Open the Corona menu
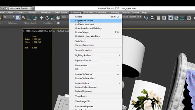Image resolution: width=195 pixels, height=110 pixels. pyautogui.click(x=135, y=13)
